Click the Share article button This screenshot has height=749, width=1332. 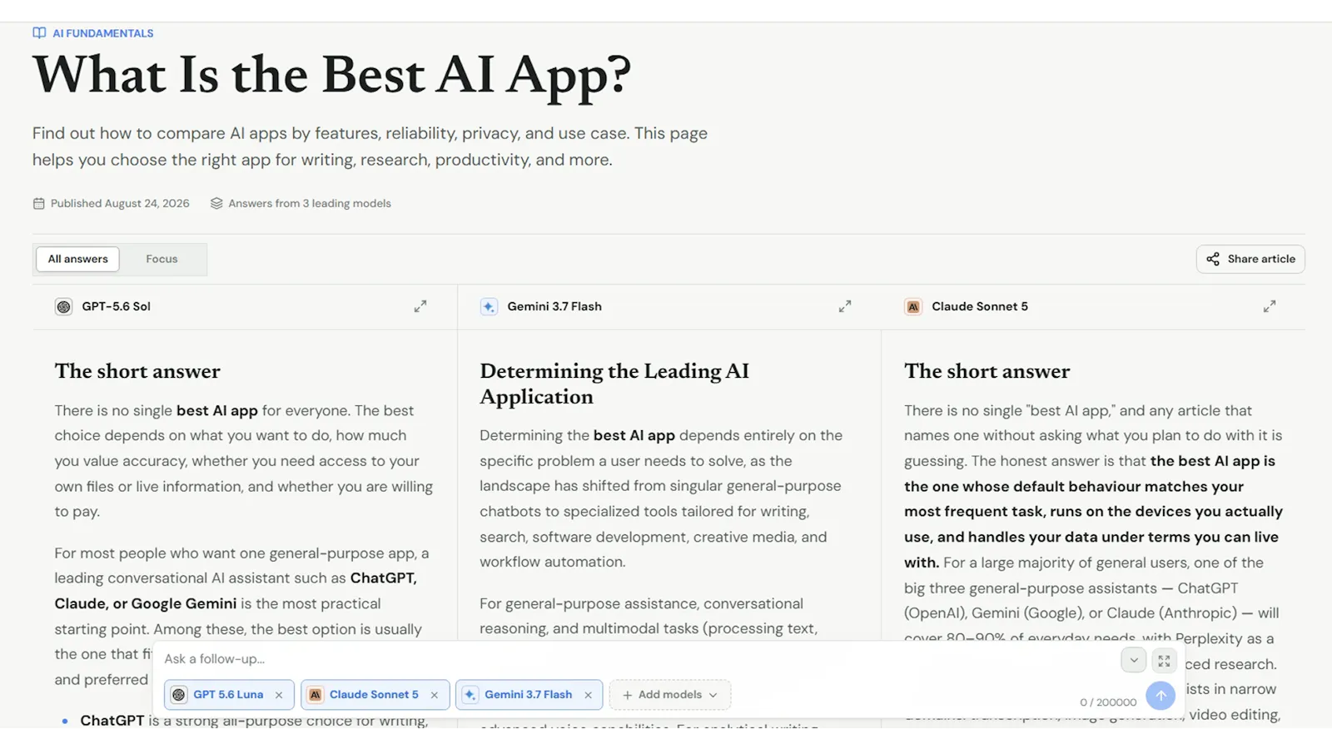click(1250, 259)
